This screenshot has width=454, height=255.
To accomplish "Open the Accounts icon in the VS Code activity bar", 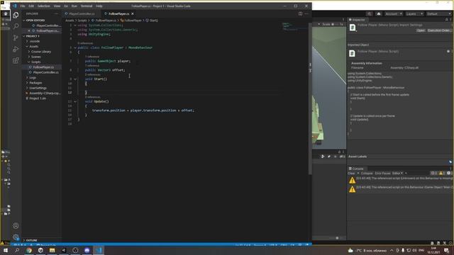I will [x=16, y=226].
